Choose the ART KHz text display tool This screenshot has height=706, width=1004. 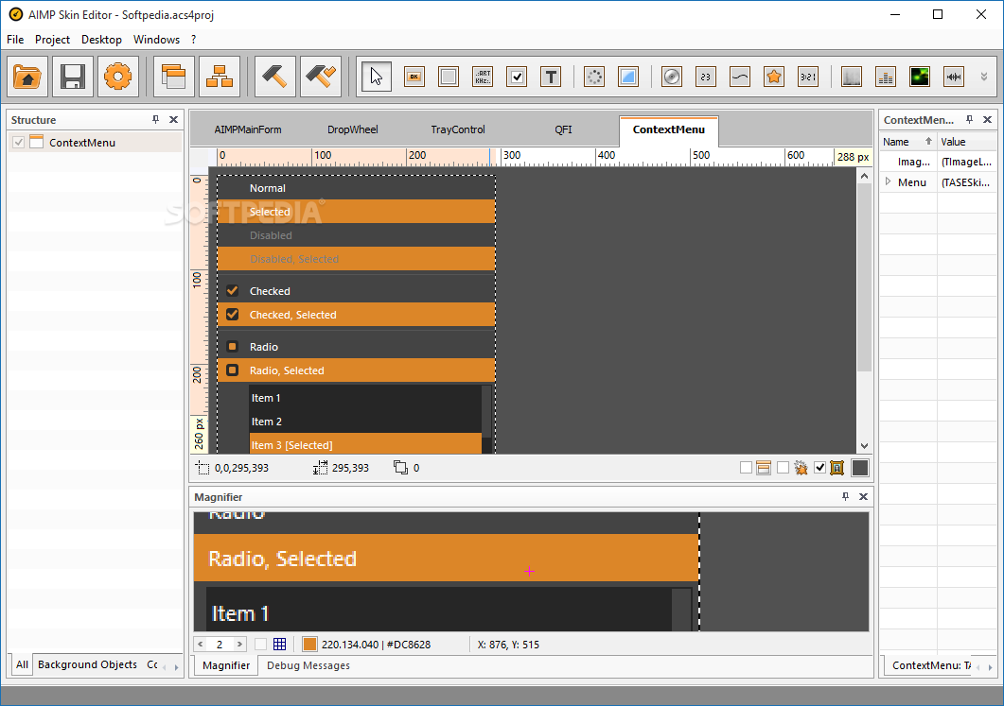coord(483,77)
